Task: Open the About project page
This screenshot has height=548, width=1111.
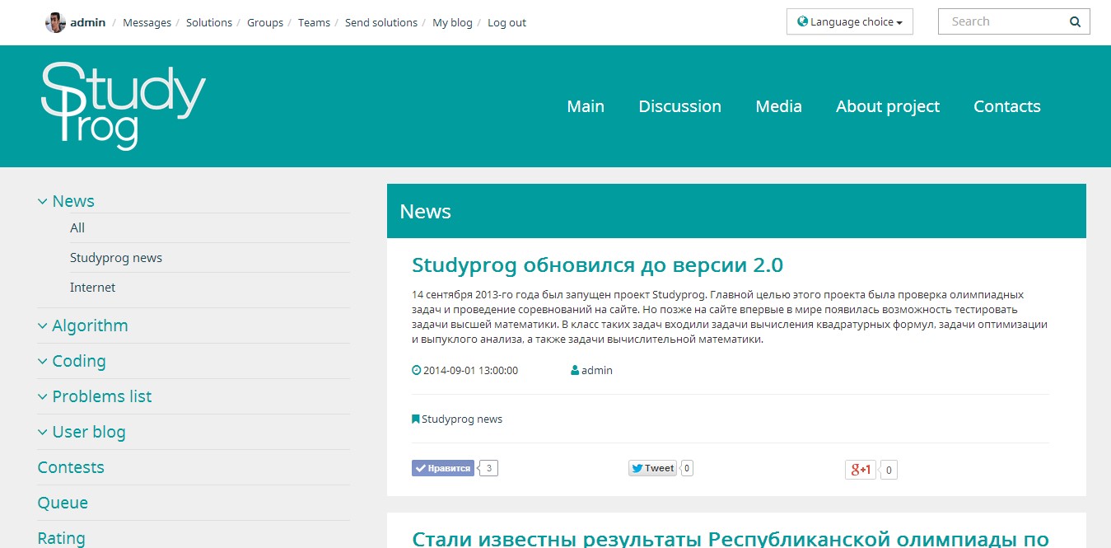Action: pos(888,106)
